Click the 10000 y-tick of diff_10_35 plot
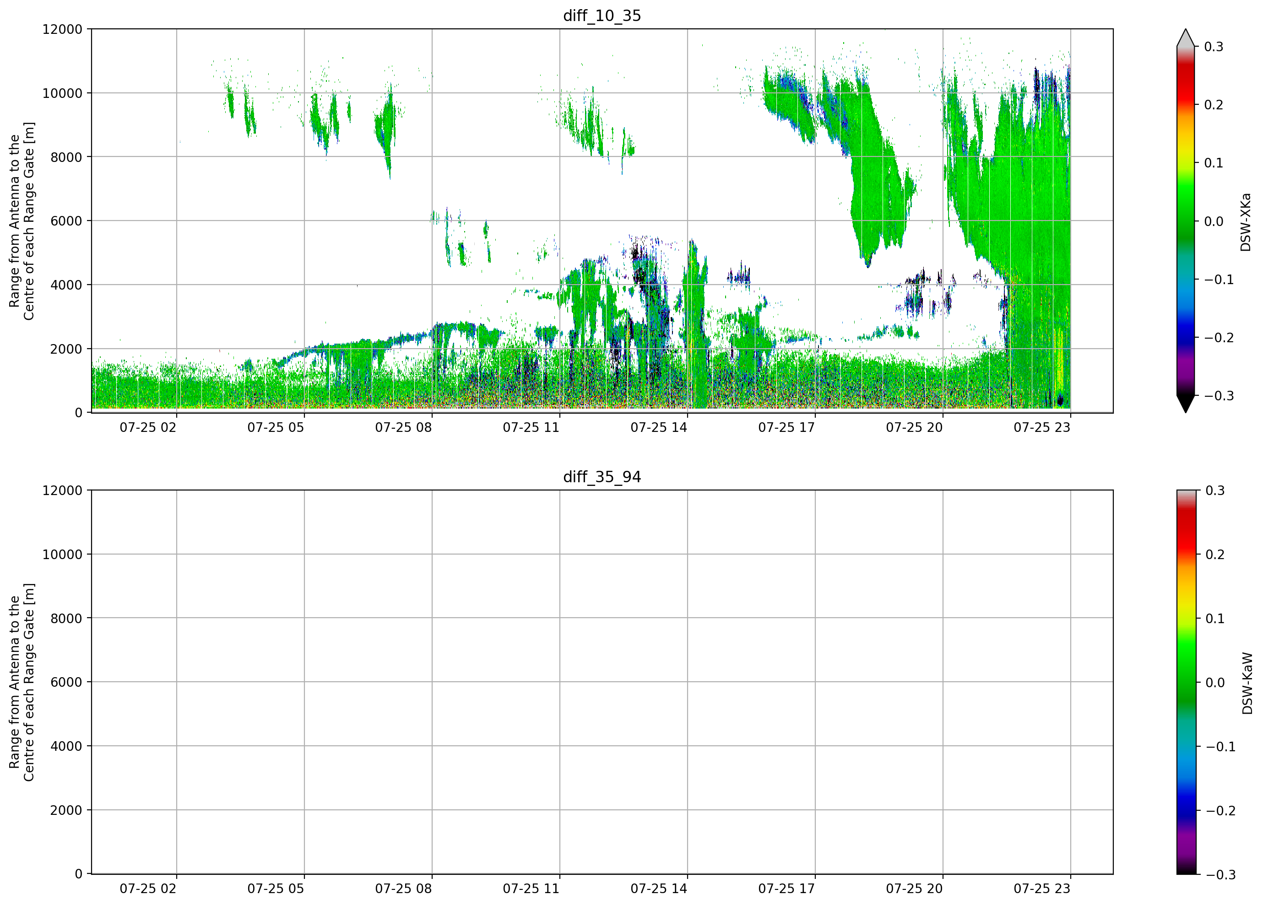1263x905 pixels. point(62,93)
